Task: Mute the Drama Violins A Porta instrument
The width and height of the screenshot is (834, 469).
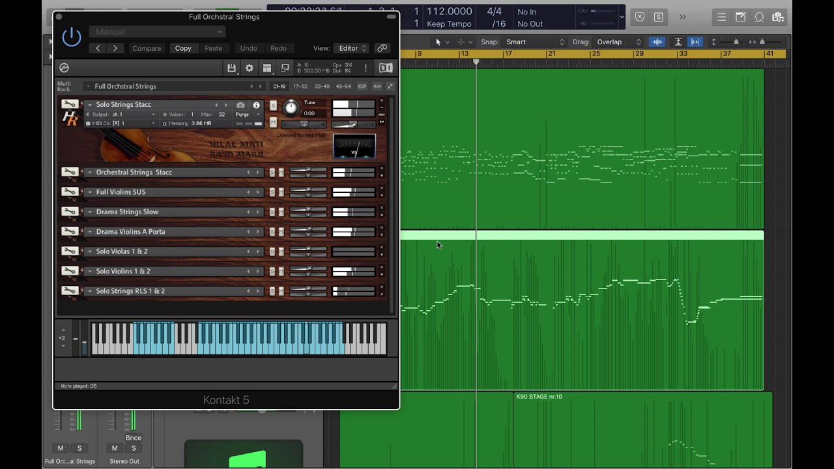Action: click(281, 232)
